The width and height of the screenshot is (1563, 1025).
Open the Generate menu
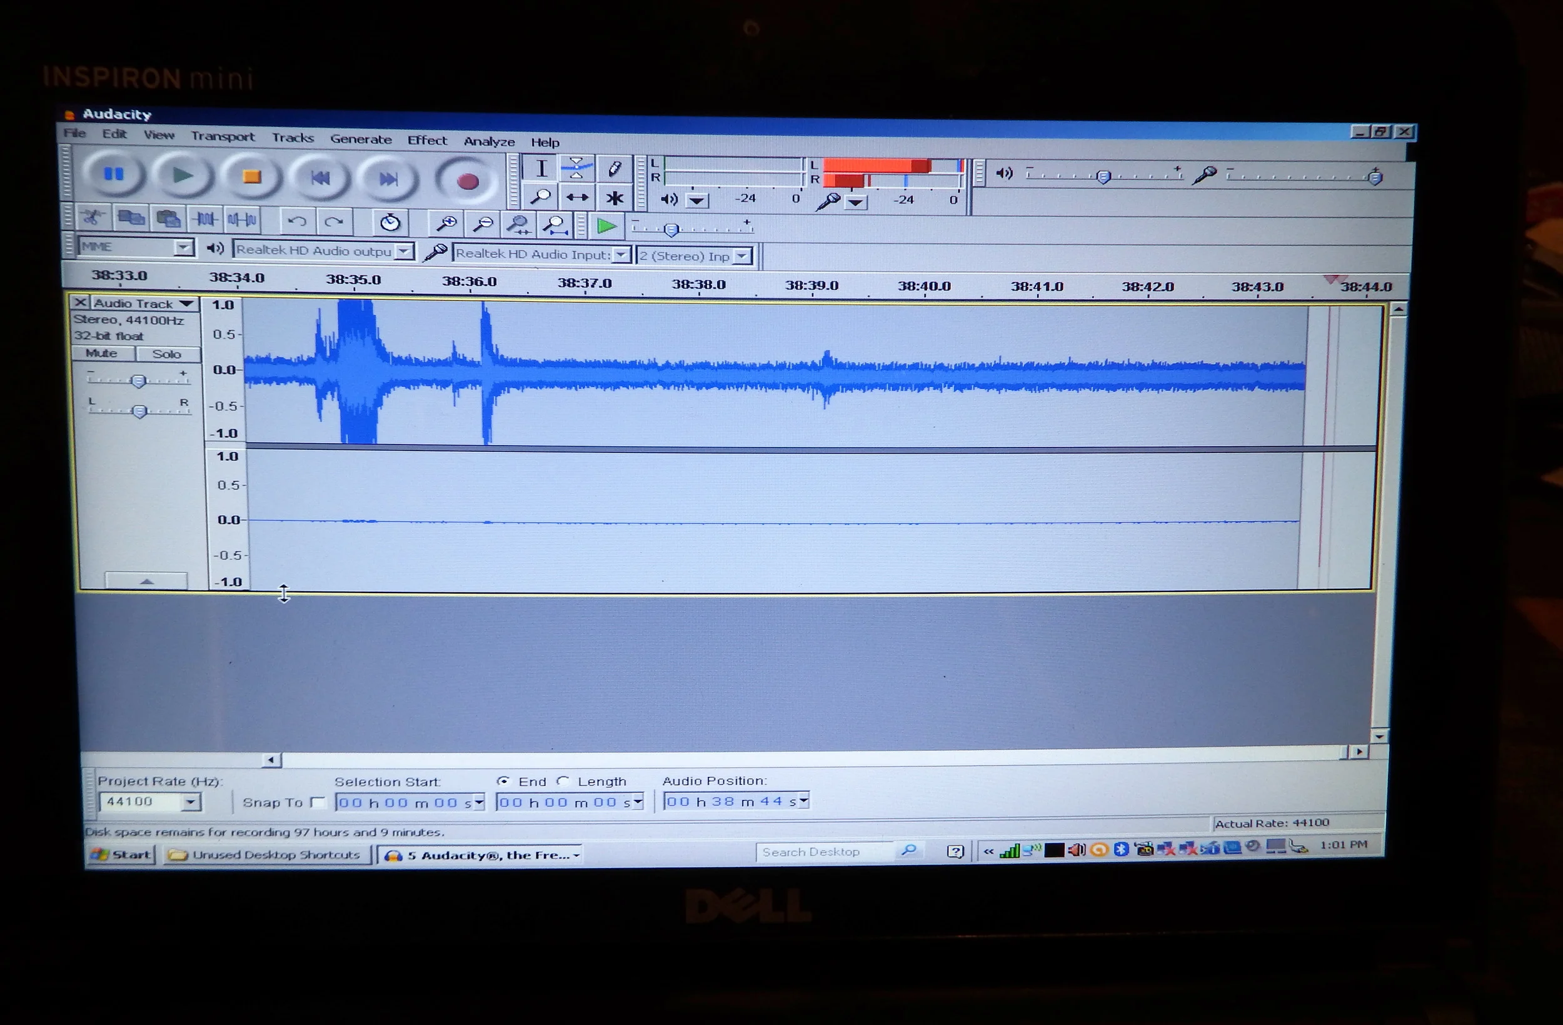click(x=361, y=139)
